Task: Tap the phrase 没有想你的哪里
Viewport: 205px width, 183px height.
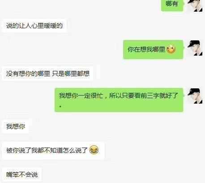Action: click(28, 74)
